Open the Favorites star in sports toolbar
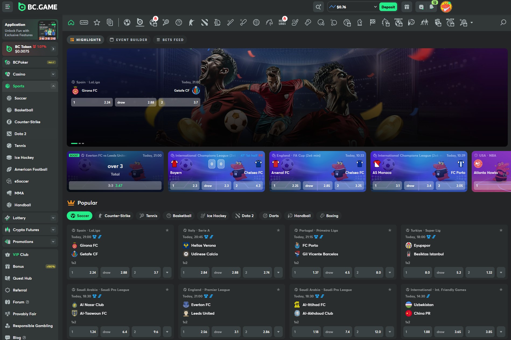This screenshot has width=511, height=340. pyautogui.click(x=97, y=23)
